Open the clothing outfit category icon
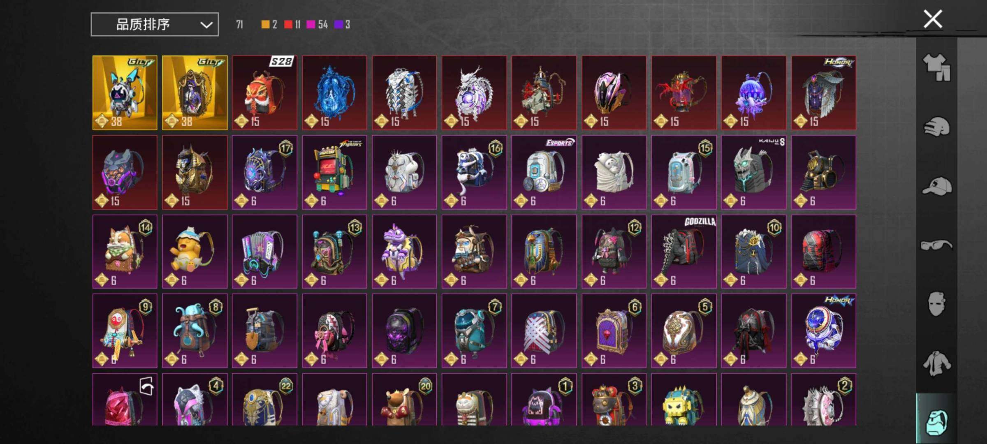Screen dimensions: 987x444 (936, 67)
